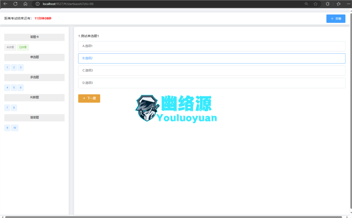Select answer option A.选项1
This screenshot has width=352, height=218.
coord(212,46)
